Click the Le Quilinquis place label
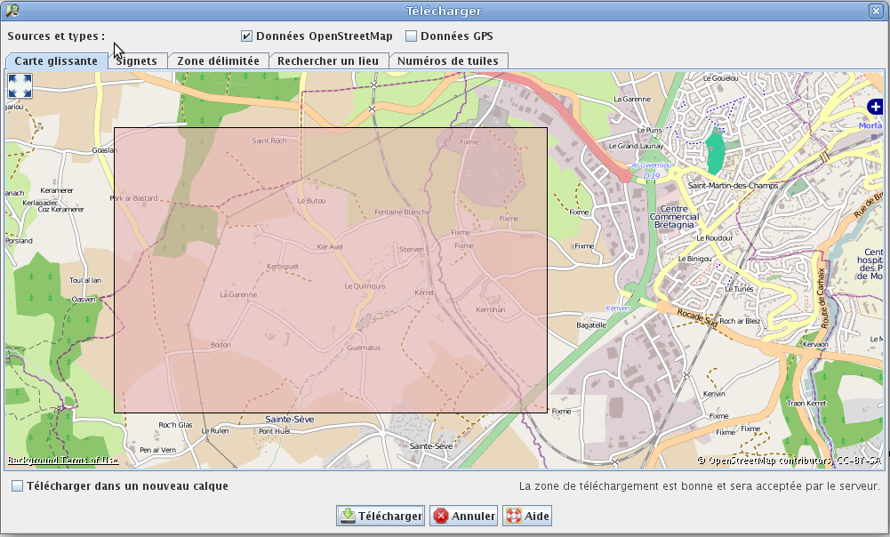The width and height of the screenshot is (890, 537). click(365, 286)
